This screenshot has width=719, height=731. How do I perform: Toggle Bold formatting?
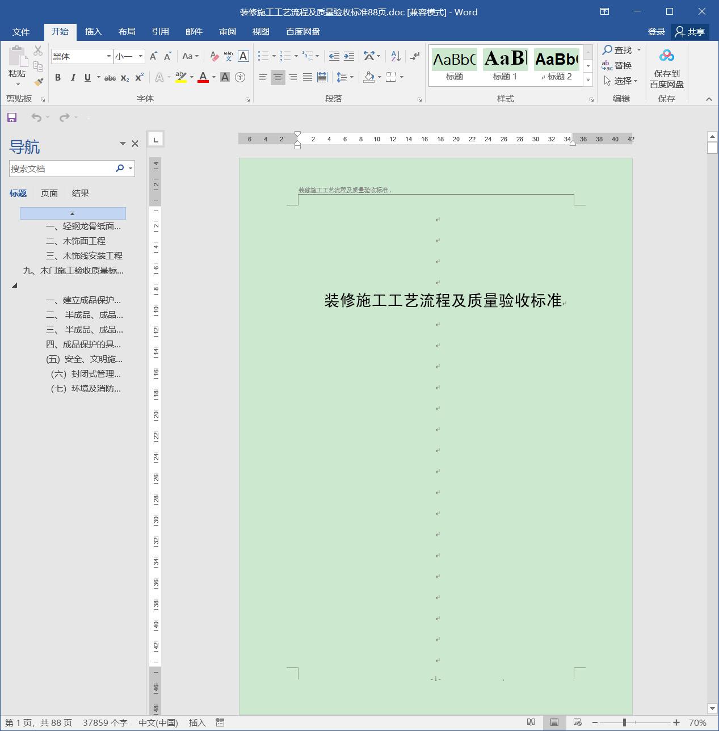point(57,77)
